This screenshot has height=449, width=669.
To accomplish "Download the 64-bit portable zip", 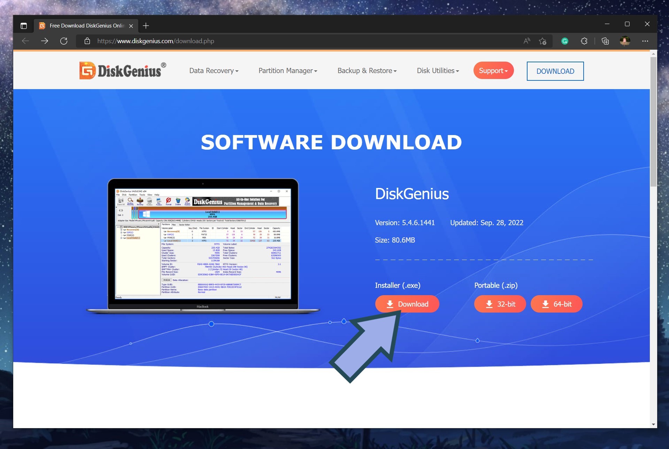I will click(x=556, y=304).
